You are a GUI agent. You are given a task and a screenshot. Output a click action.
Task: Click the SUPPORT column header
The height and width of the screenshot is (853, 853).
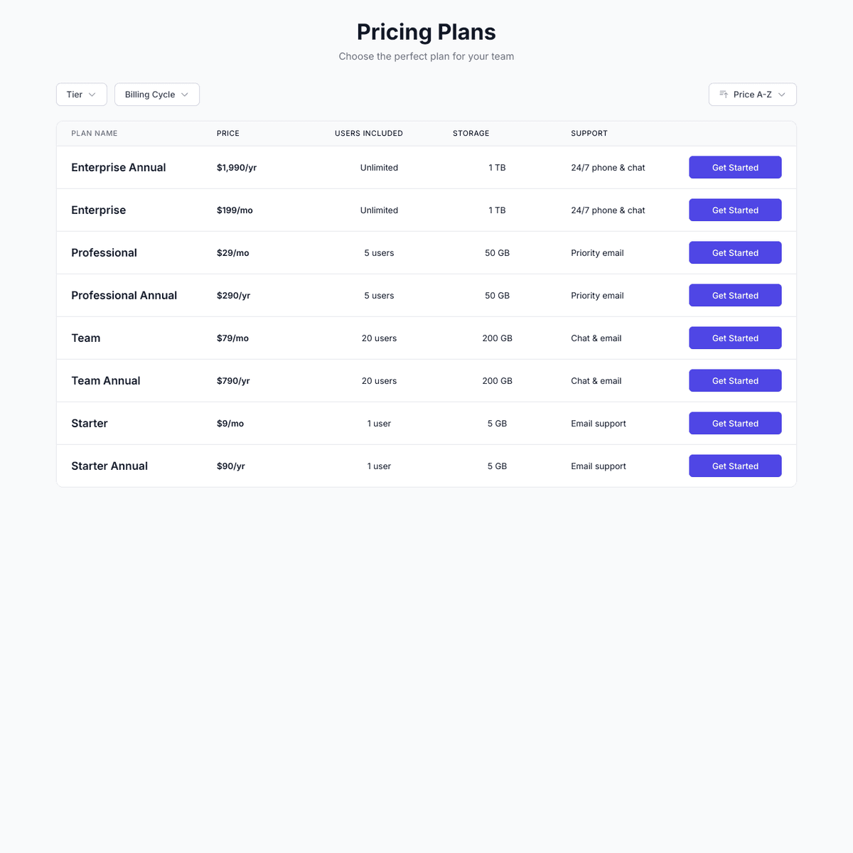589,133
